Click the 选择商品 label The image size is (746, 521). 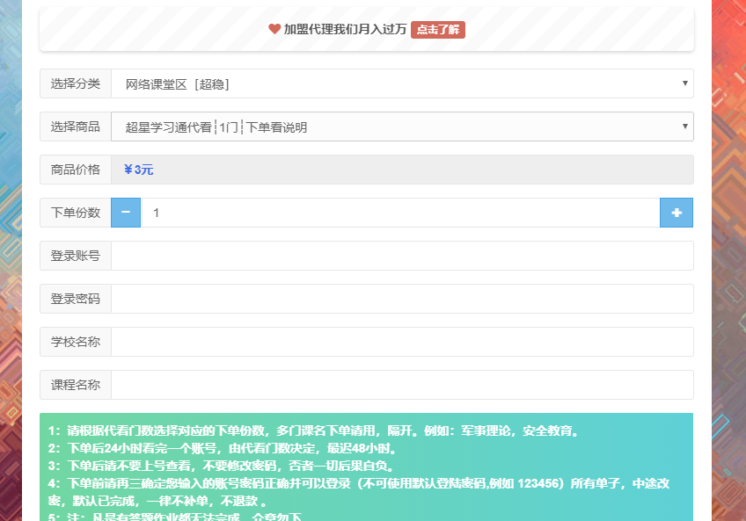coord(76,127)
